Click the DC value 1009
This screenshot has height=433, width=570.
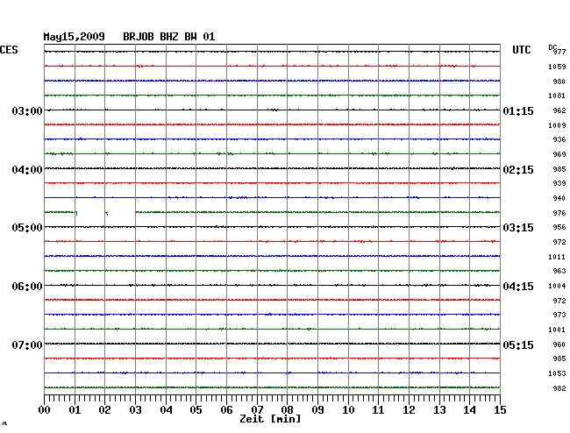click(x=557, y=125)
